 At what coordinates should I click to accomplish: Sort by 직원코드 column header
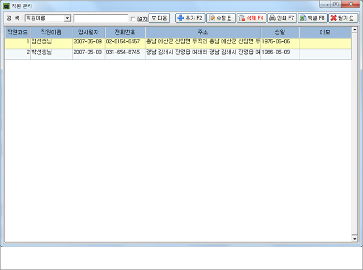(18, 32)
